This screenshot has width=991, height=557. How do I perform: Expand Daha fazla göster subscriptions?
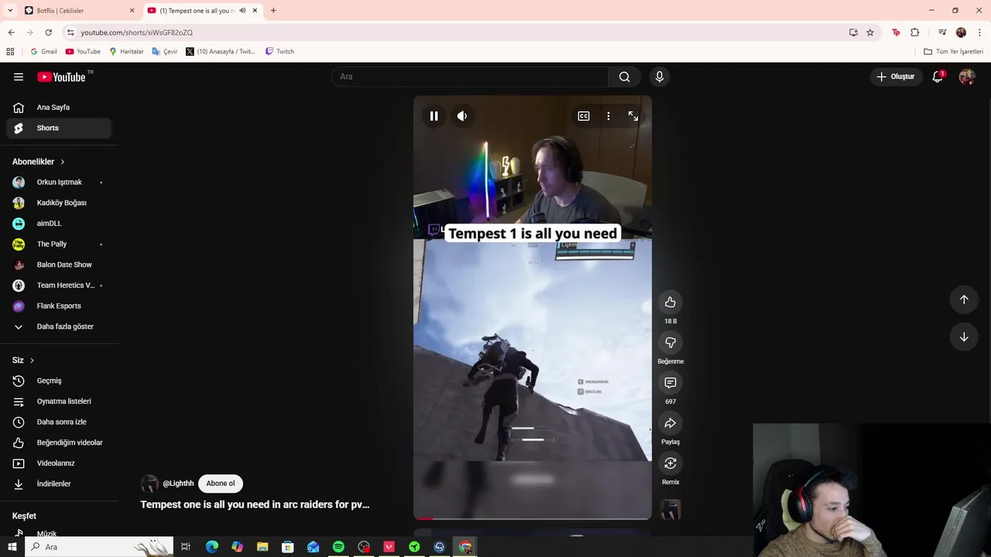(59, 326)
